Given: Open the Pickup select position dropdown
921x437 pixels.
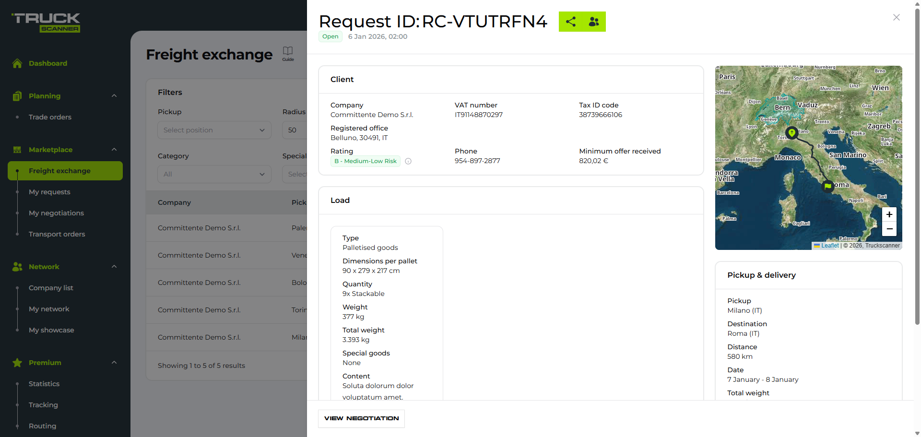Looking at the screenshot, I should 214,130.
